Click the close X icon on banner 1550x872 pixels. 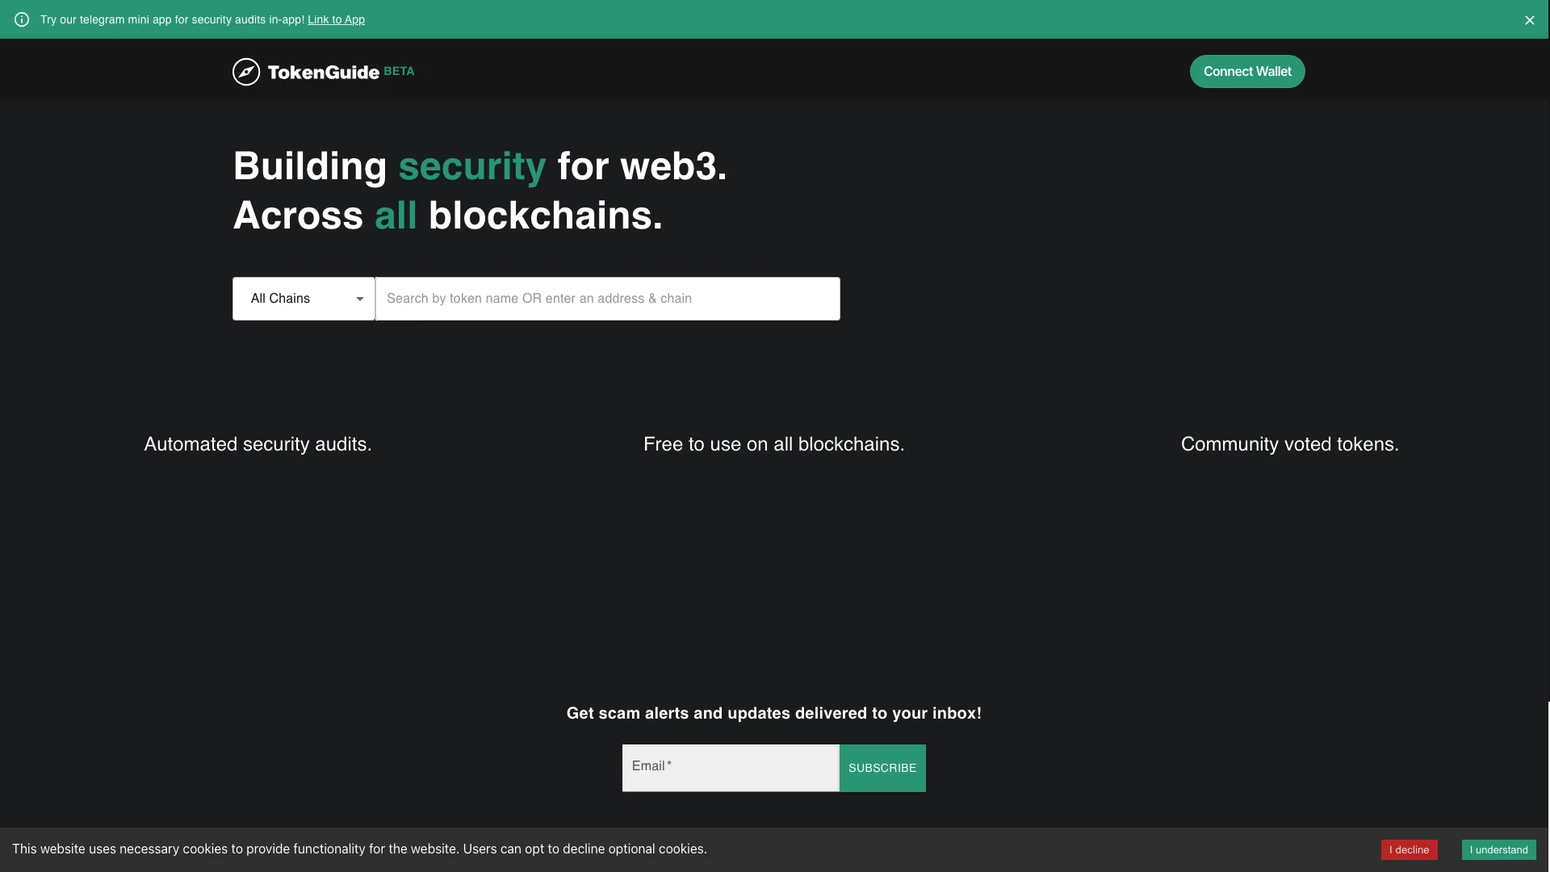pos(1529,19)
